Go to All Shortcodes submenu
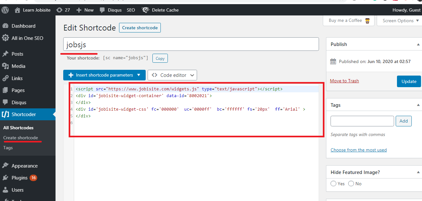 (x=18, y=128)
